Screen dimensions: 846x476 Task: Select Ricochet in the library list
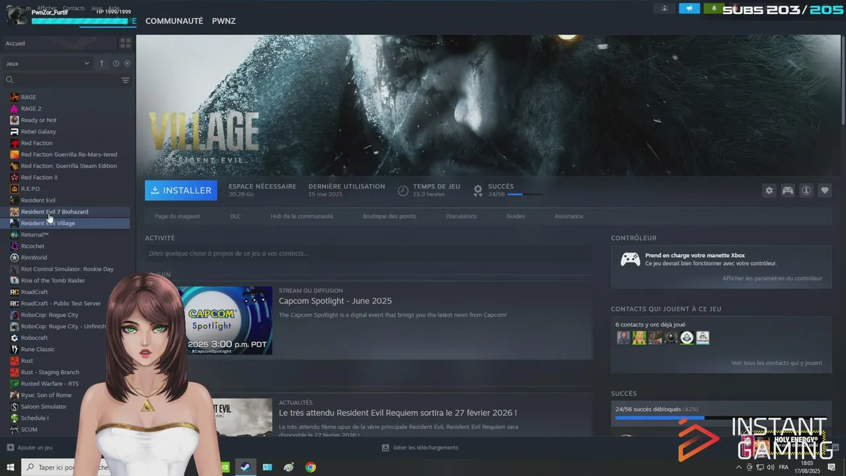(x=66, y=246)
